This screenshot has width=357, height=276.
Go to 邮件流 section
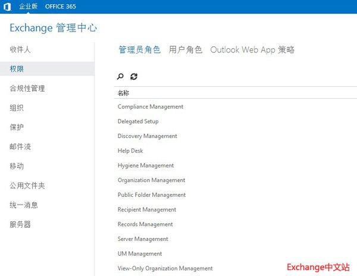pos(20,147)
